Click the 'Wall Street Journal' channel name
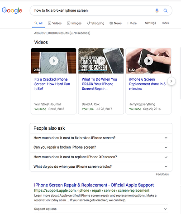This screenshot has height=214, width=181. (48, 104)
